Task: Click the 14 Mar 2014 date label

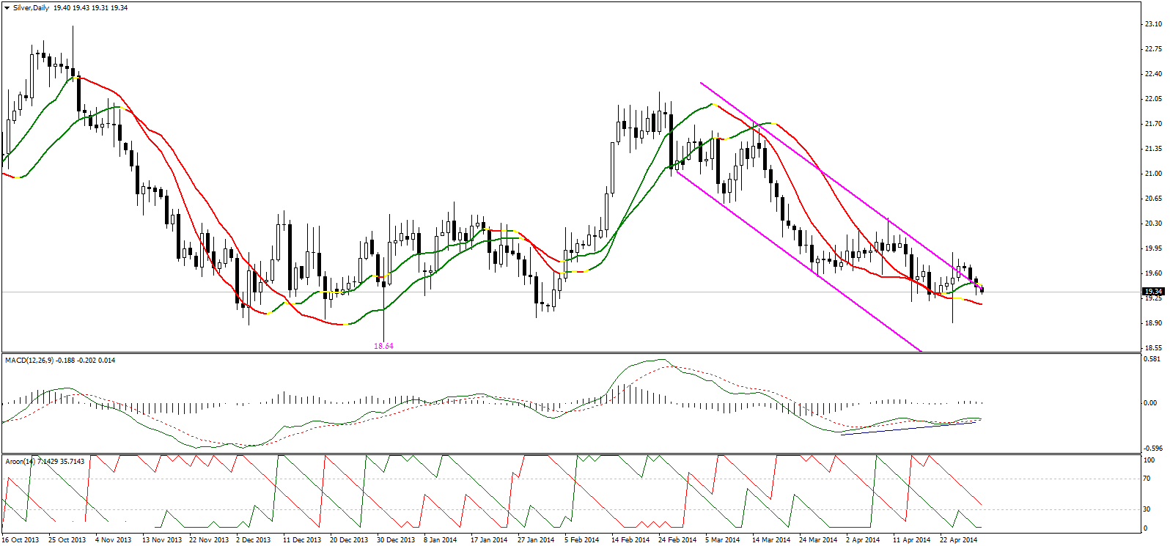Action: tap(771, 540)
